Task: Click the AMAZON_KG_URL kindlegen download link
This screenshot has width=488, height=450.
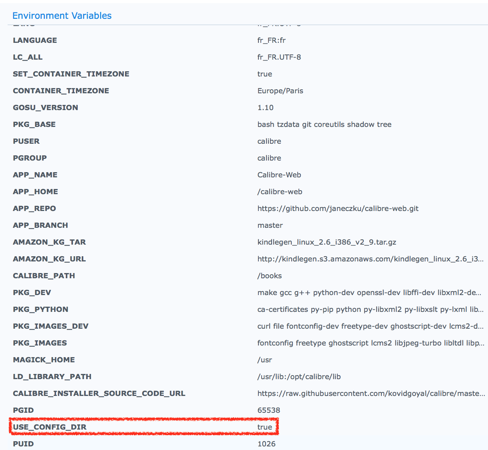Action: pyautogui.click(x=371, y=259)
